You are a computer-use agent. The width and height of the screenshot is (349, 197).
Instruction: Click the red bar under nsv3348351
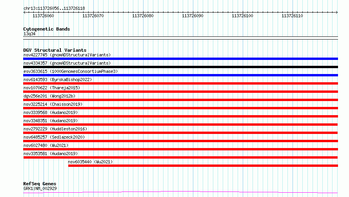coord(180,125)
